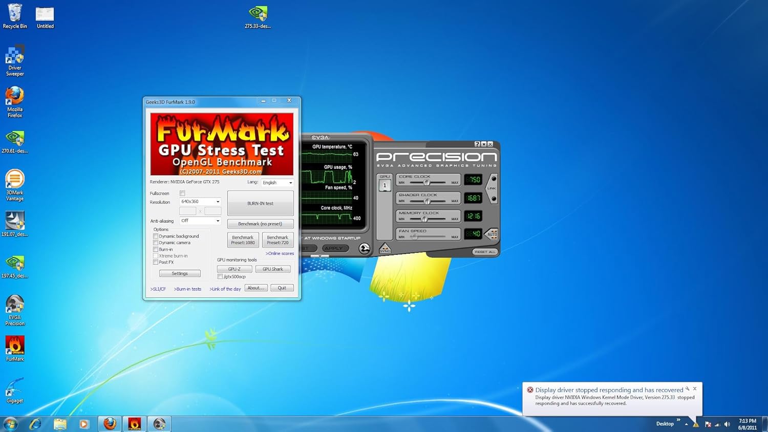This screenshot has width=768, height=432.
Task: Launch GPU-Z from monitoring tools
Action: coord(234,269)
